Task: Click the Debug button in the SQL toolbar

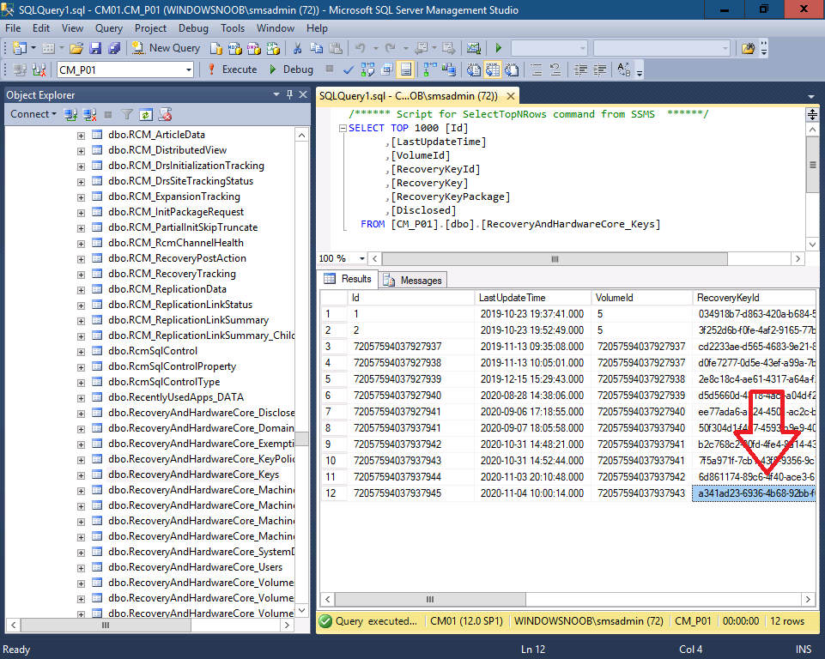Action: [291, 70]
